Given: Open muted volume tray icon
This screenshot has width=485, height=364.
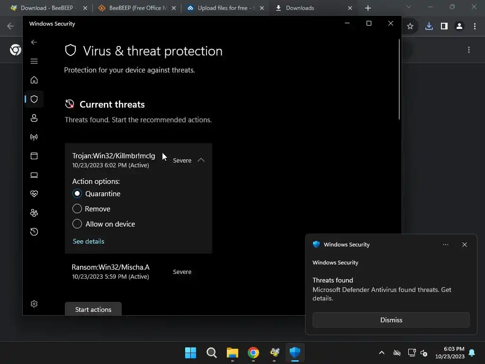Looking at the screenshot, I should pos(424,353).
